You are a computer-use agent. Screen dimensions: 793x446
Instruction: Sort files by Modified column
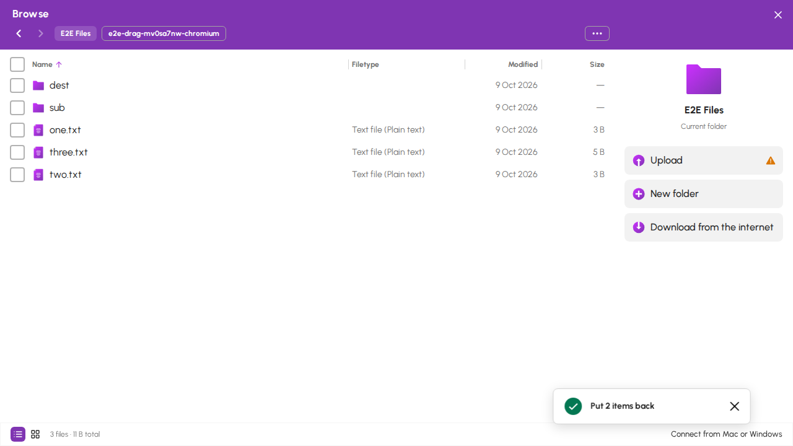[x=523, y=64]
